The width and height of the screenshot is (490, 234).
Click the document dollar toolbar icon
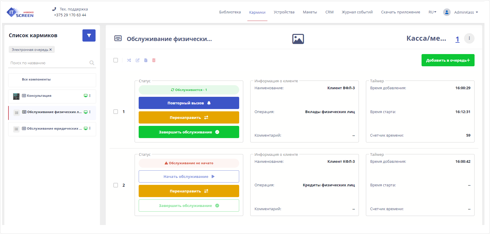[x=146, y=60]
